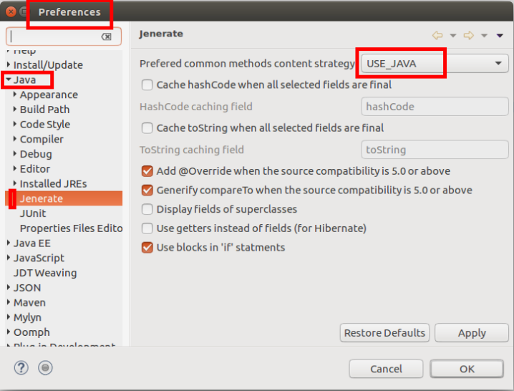Expand the Code Style node
Image resolution: width=514 pixels, height=391 pixels.
[15, 124]
